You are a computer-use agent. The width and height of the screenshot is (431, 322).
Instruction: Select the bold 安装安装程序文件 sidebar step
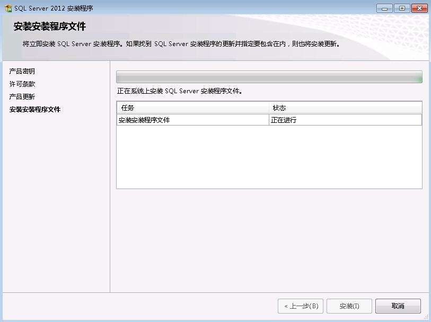tap(35, 110)
